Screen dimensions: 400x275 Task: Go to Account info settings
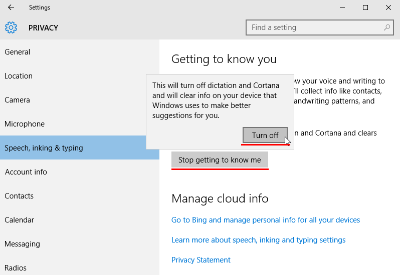pyautogui.click(x=80, y=171)
